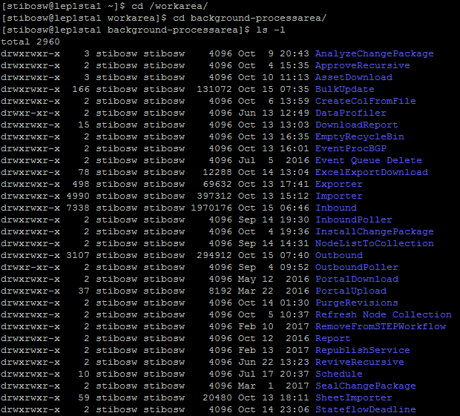Click the DownloadReport directory name
Image resolution: width=460 pixels, height=416 pixels.
356,125
